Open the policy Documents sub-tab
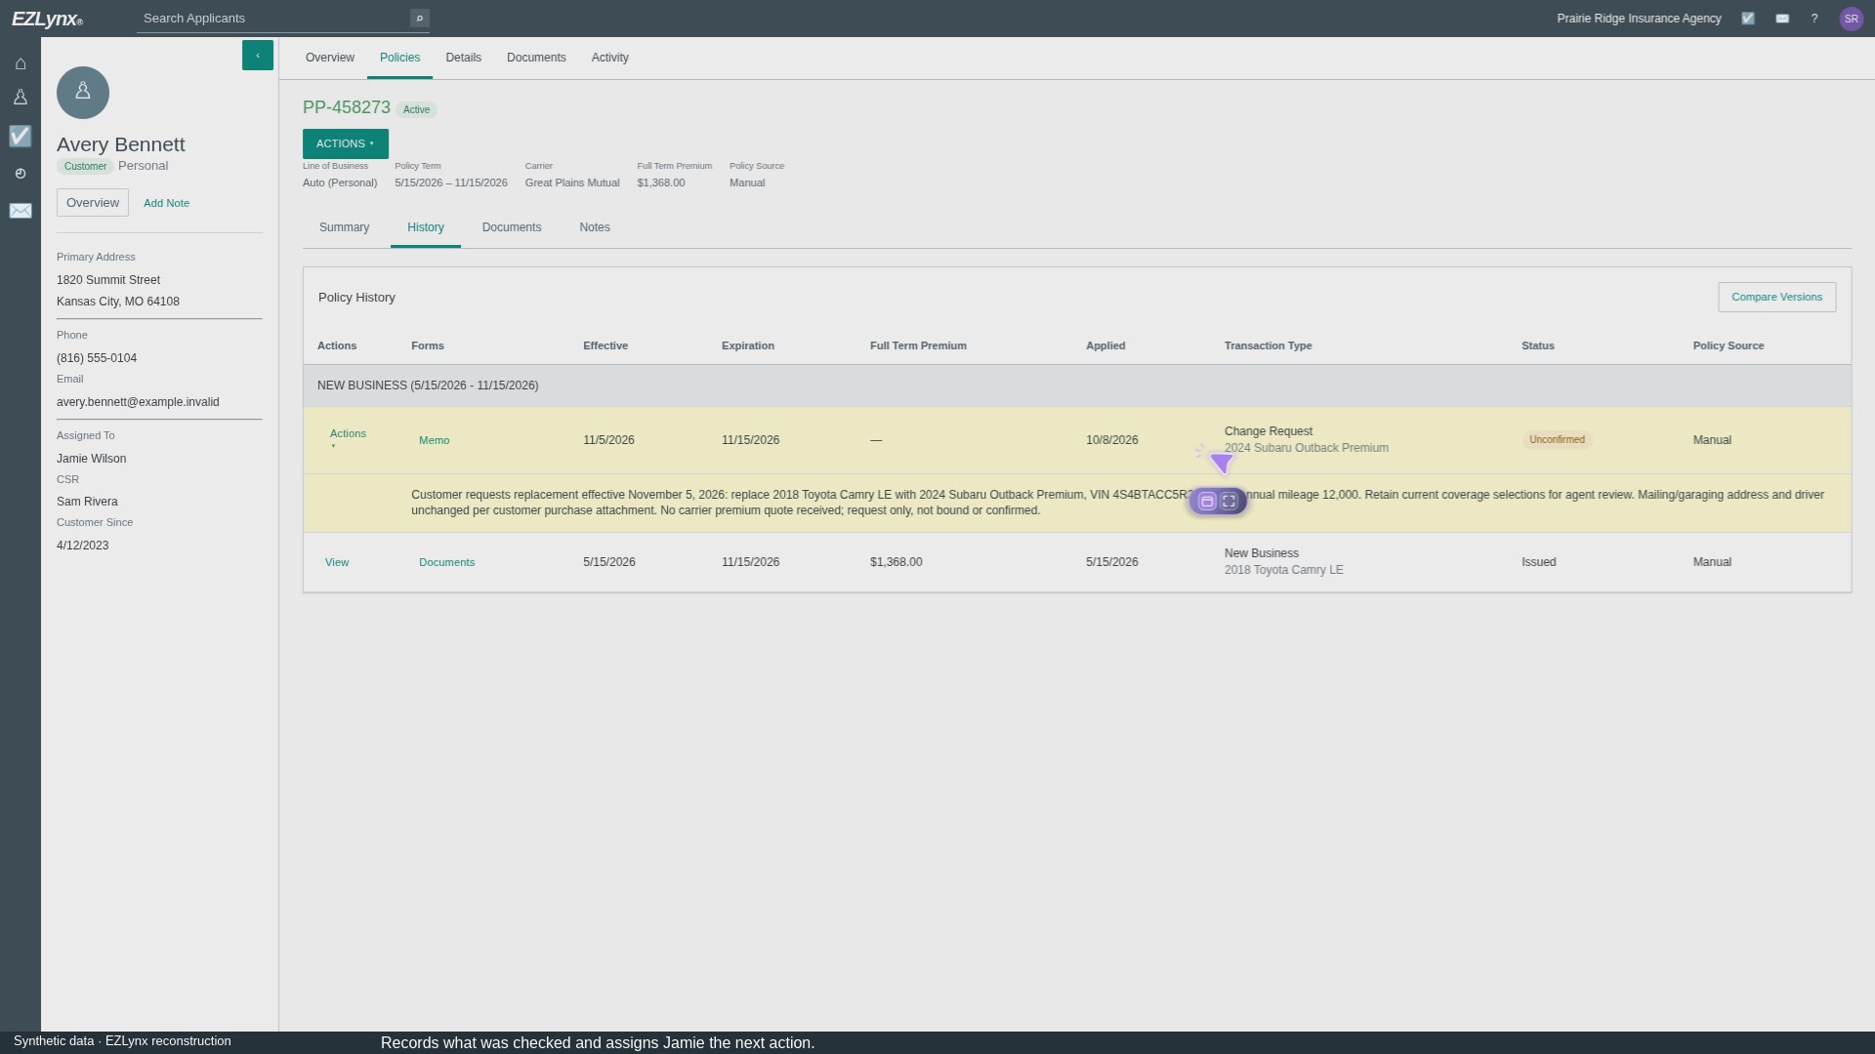 point(512,227)
